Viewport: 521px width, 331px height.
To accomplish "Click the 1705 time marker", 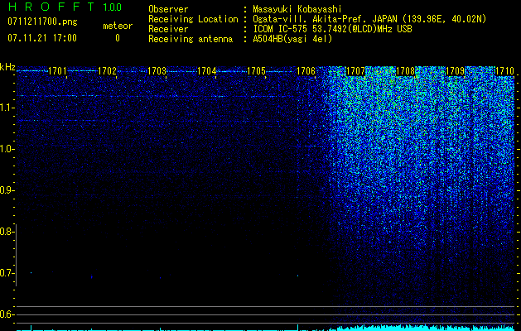I will (x=257, y=71).
